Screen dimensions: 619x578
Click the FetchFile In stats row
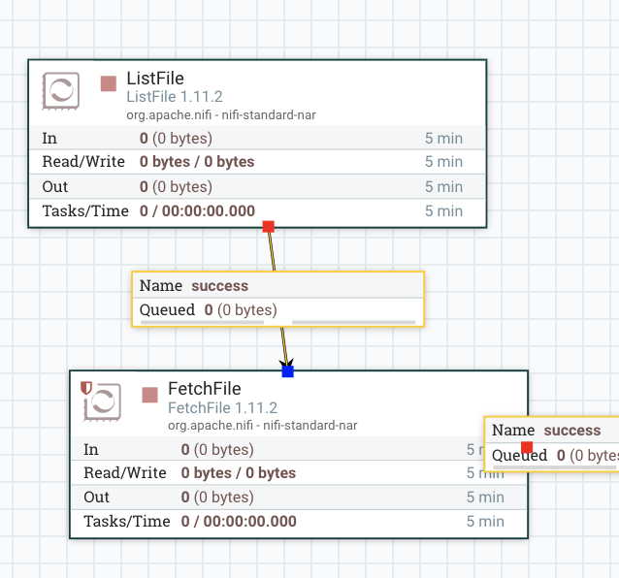[291, 450]
